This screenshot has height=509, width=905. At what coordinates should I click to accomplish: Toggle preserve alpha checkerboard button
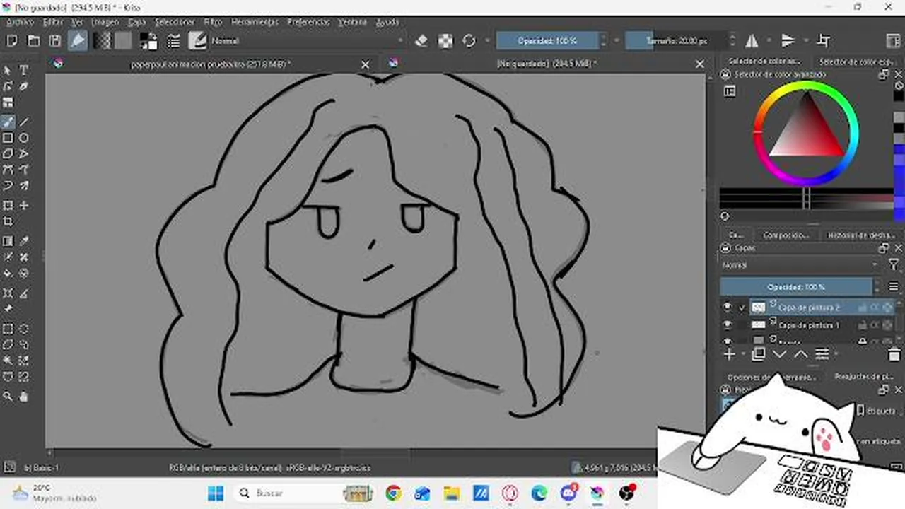coord(445,41)
